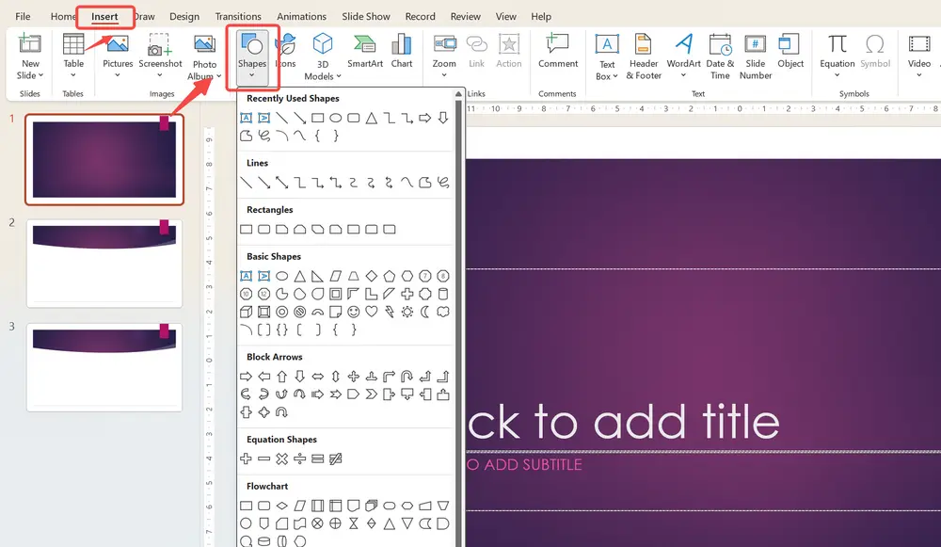Image resolution: width=941 pixels, height=547 pixels.
Task: Expand the Screenshot dropdown
Action: 160,75
